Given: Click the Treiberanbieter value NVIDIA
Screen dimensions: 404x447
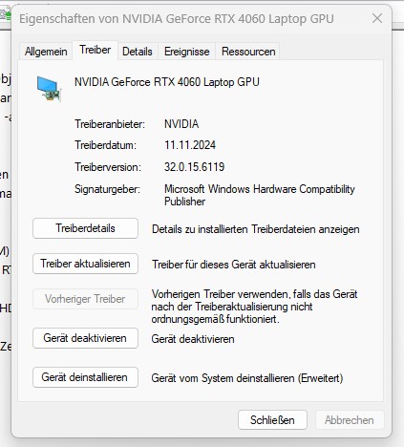Looking at the screenshot, I should [x=181, y=124].
